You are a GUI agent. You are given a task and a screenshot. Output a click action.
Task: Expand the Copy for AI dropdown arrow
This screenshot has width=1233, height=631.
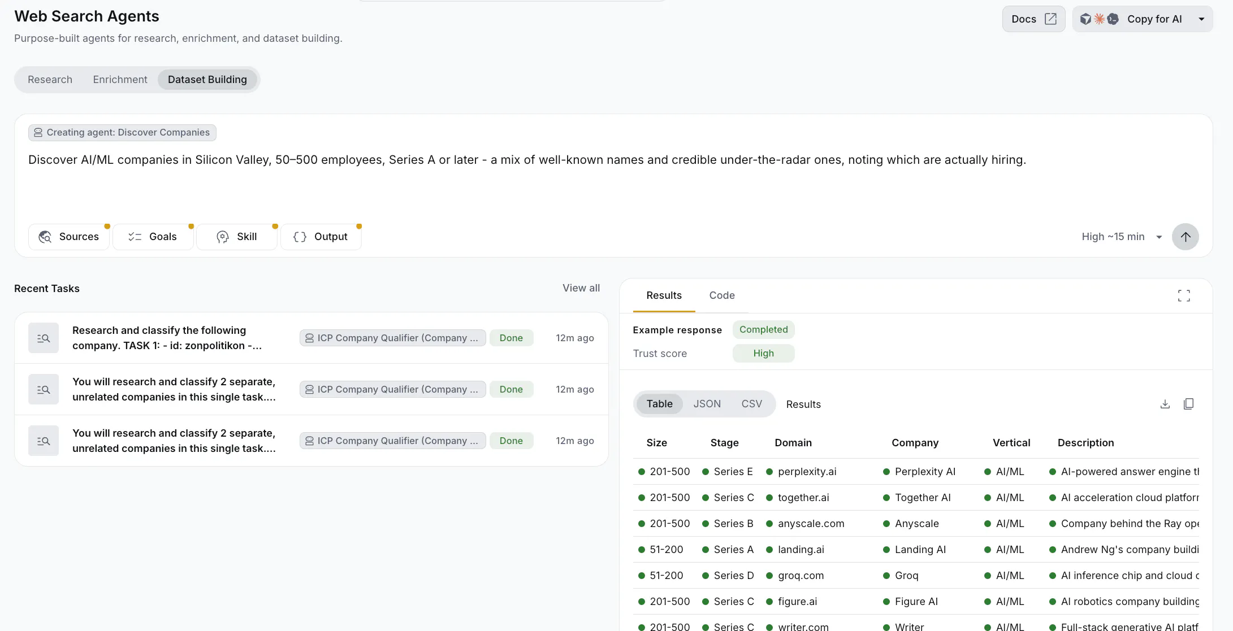pyautogui.click(x=1201, y=19)
